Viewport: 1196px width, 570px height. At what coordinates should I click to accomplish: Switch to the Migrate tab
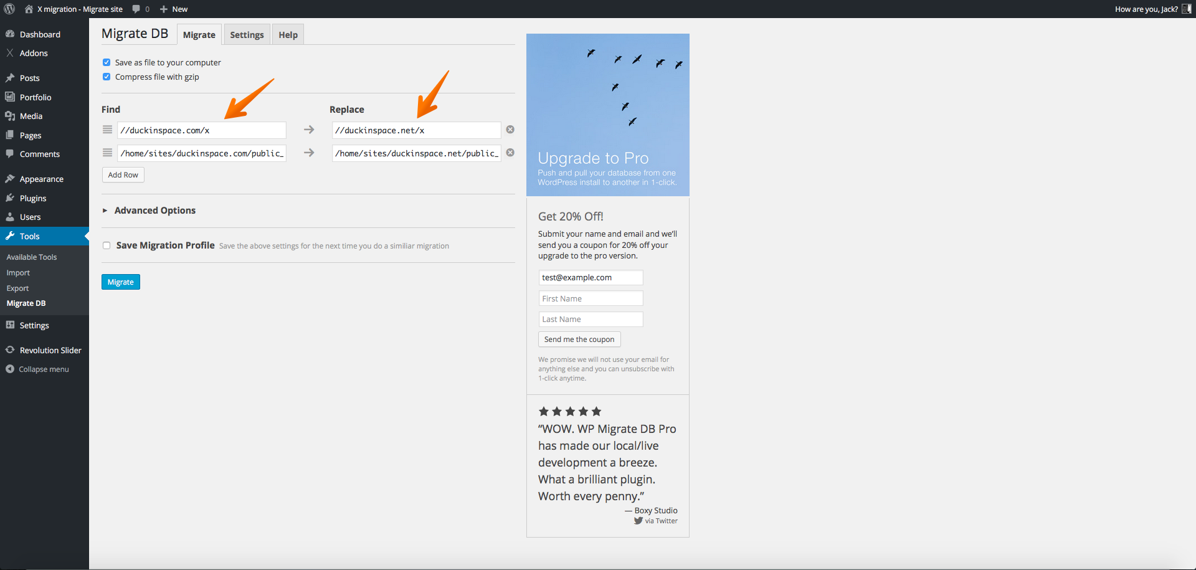tap(199, 35)
